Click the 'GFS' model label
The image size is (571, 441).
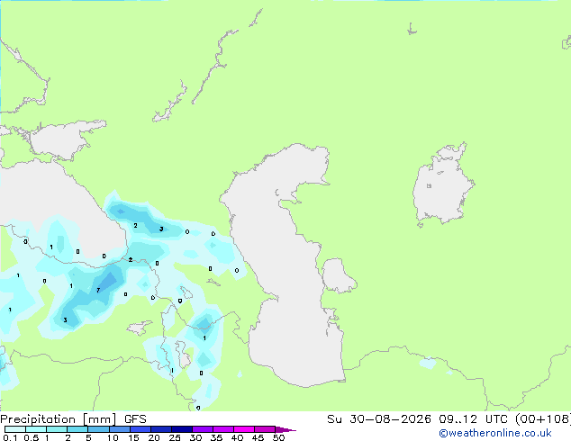pos(135,419)
